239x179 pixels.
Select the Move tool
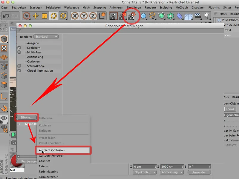(36, 16)
